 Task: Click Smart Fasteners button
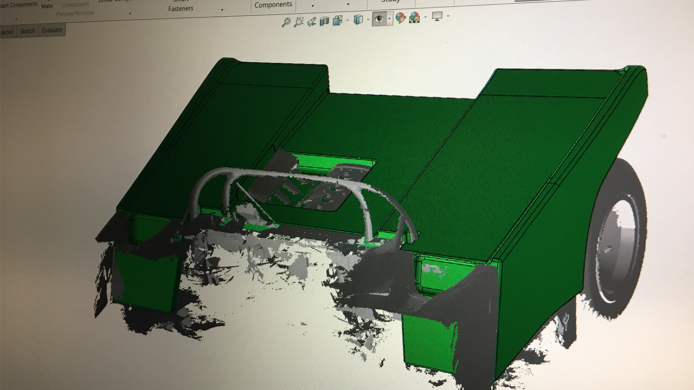[181, 5]
